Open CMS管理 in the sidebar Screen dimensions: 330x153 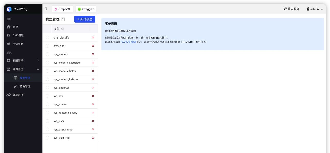click(x=23, y=35)
